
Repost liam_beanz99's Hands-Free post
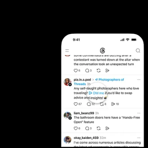pyautogui.click(x=98, y=128)
